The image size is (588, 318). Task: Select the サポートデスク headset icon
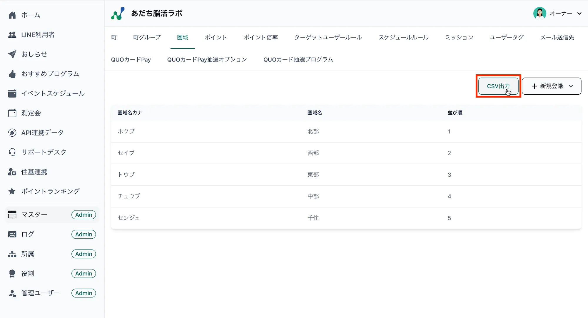[x=12, y=152]
